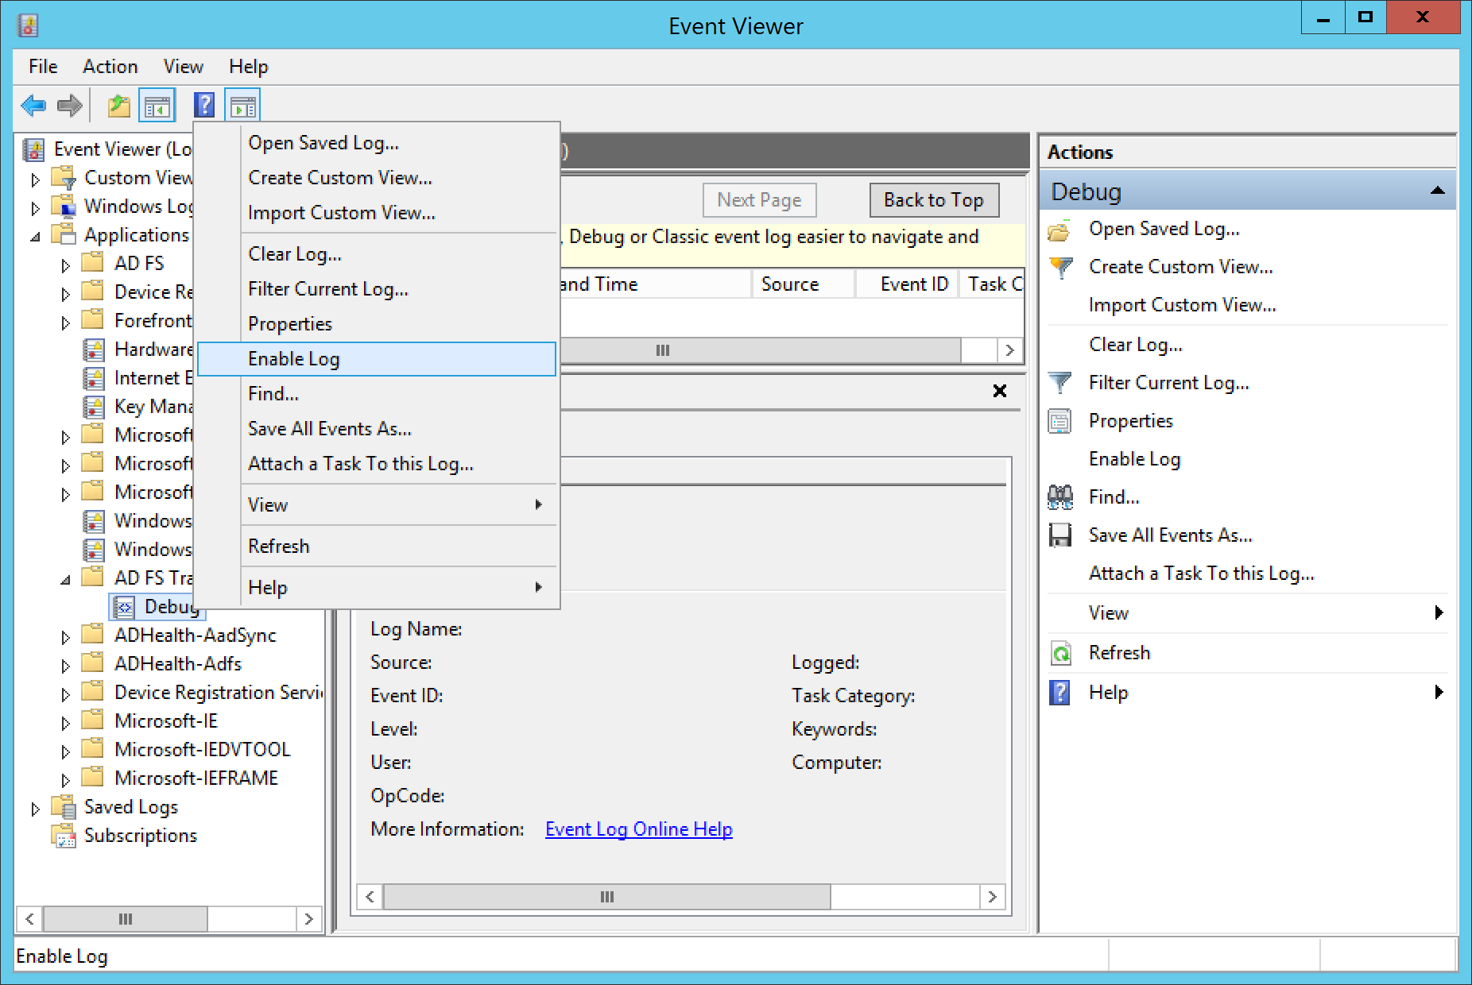The width and height of the screenshot is (1472, 985).
Task: Click the Filter Current Log funnel icon in Actions
Action: [x=1059, y=383]
